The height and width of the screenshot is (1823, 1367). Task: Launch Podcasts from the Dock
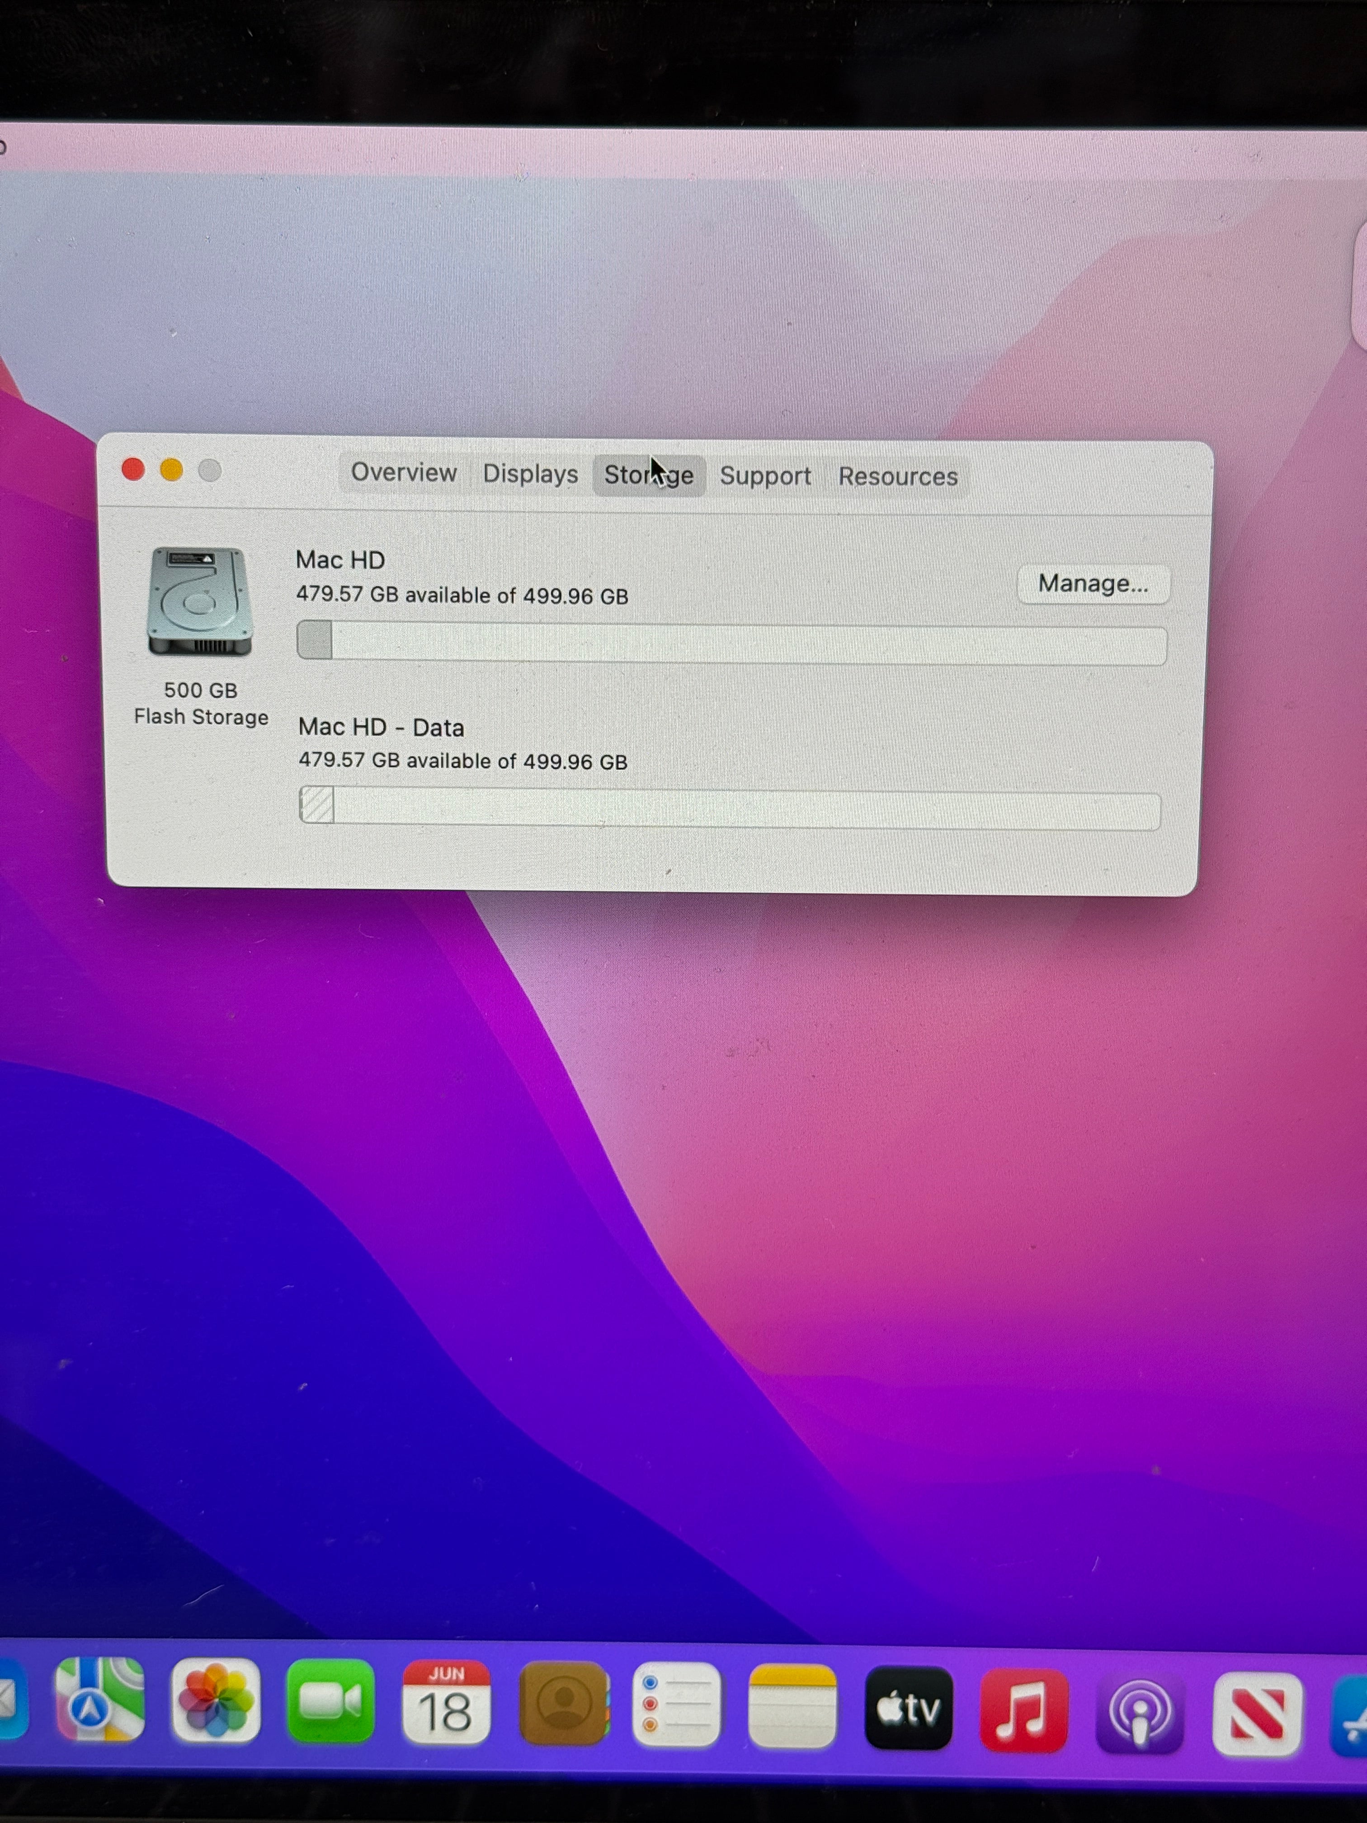(1140, 1712)
